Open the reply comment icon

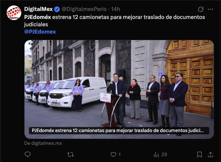point(27,154)
